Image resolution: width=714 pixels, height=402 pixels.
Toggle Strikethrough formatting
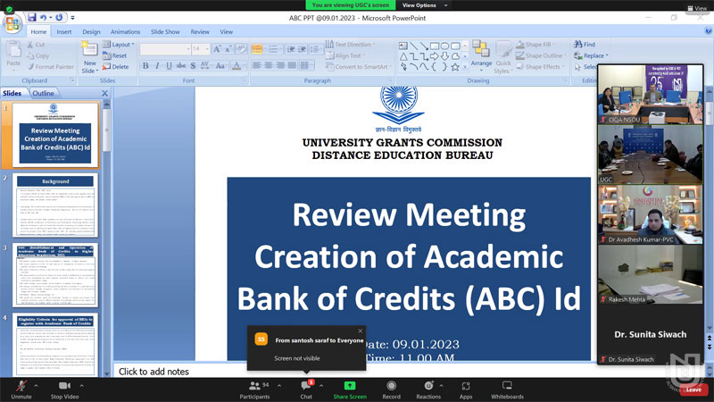tap(181, 65)
